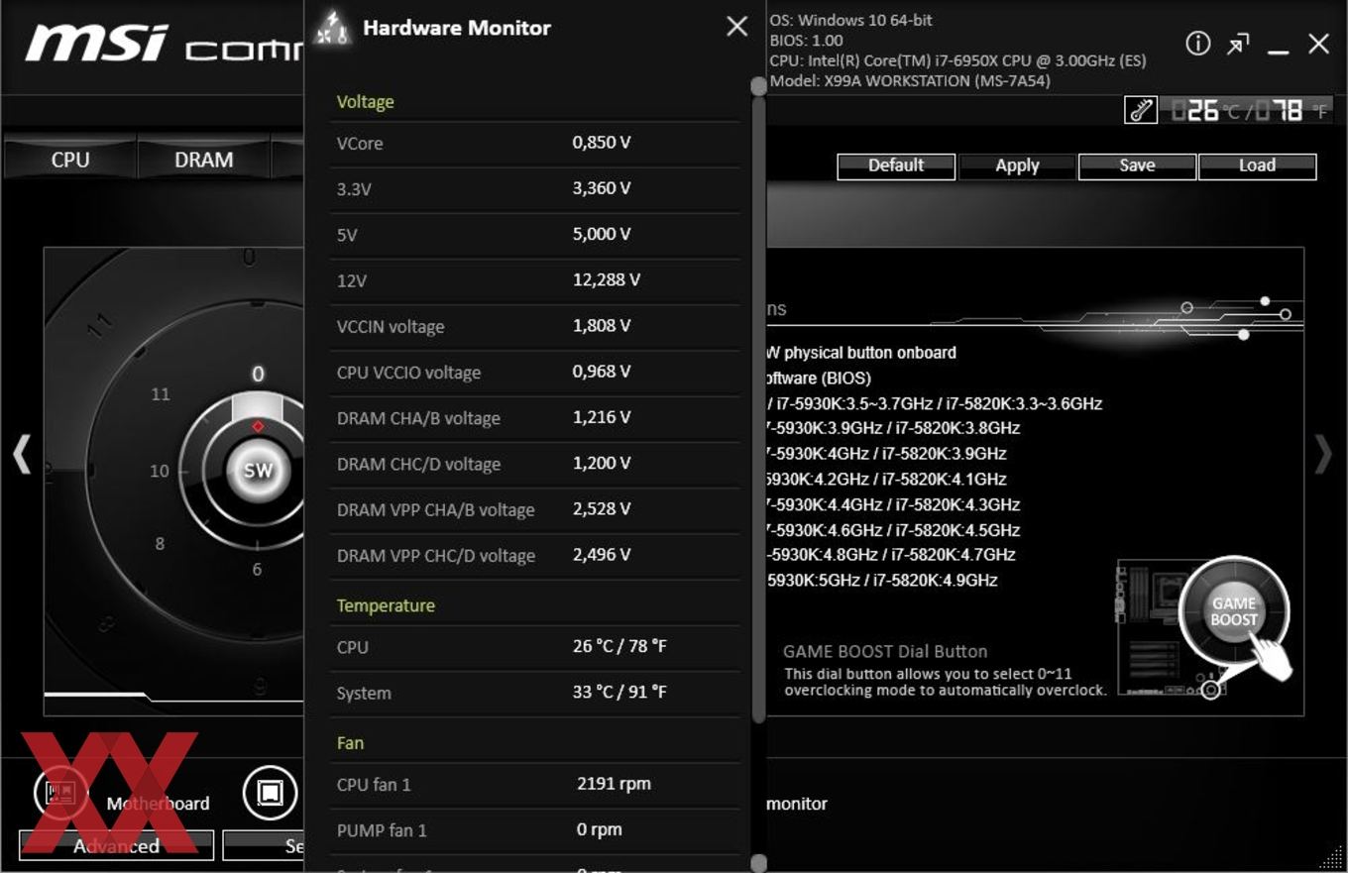The image size is (1348, 873).
Task: Click the detach window arrow icon
Action: [x=1238, y=44]
